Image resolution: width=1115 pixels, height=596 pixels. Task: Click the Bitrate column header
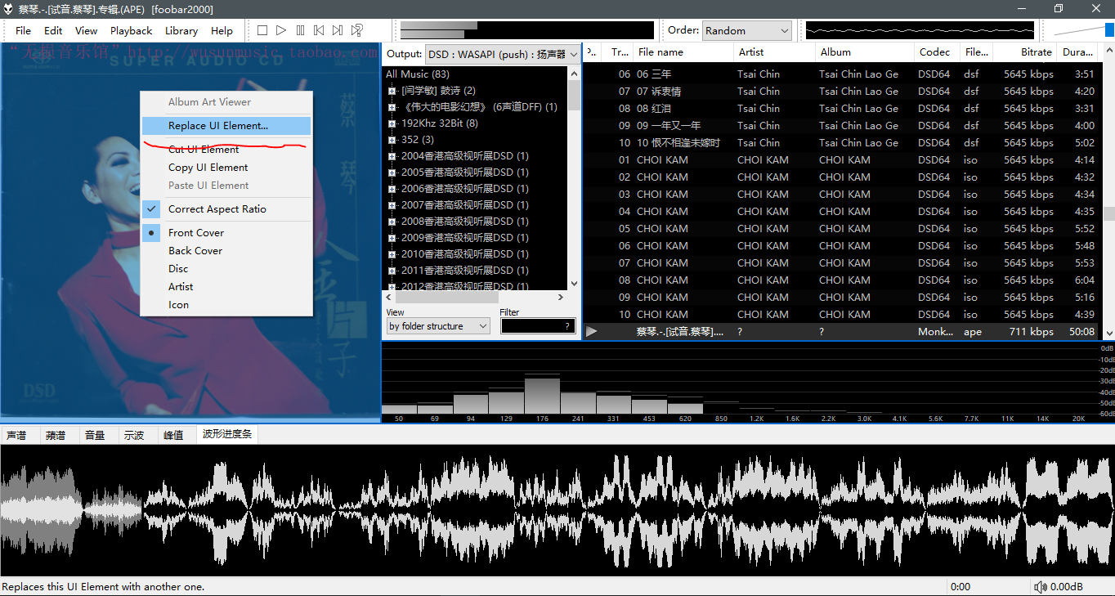click(x=1036, y=52)
